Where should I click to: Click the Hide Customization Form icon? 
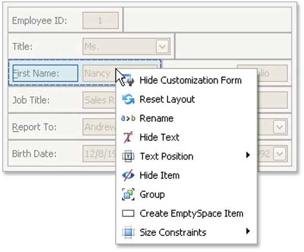coord(128,81)
